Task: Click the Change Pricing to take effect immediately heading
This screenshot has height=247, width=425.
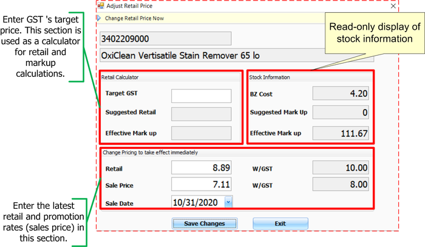Action: [x=150, y=153]
